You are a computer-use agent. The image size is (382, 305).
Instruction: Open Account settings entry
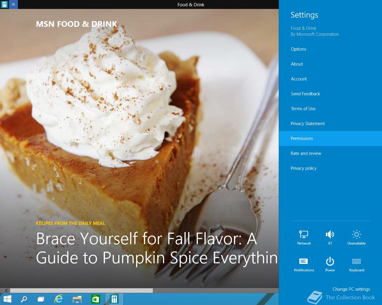click(x=330, y=79)
